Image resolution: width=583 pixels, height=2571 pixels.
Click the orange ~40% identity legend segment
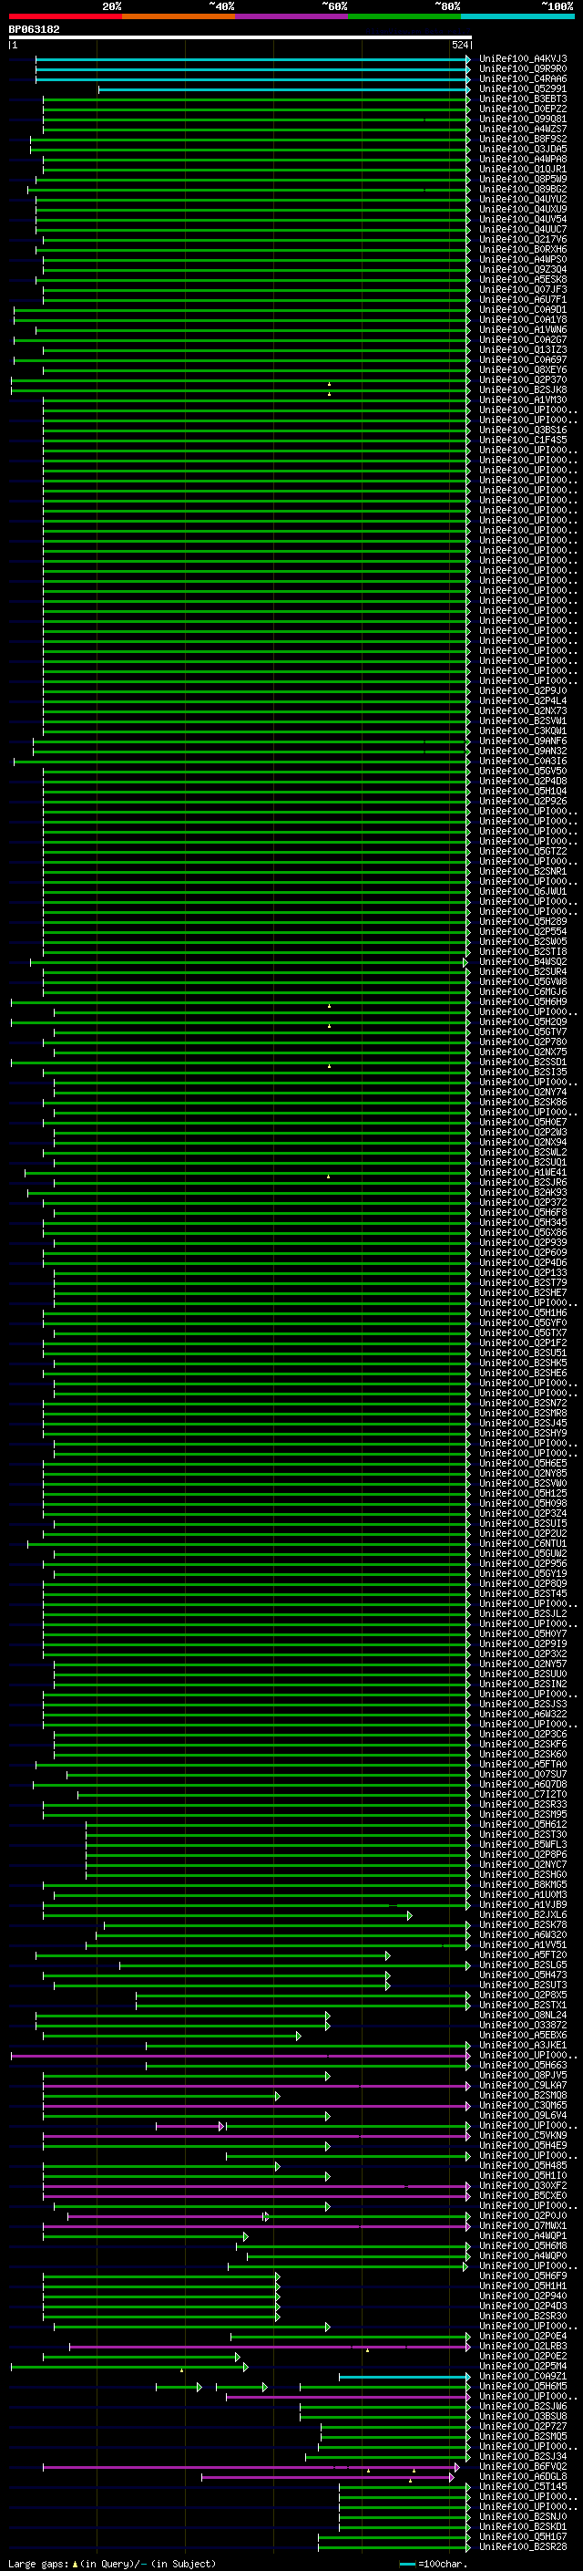pos(179,16)
